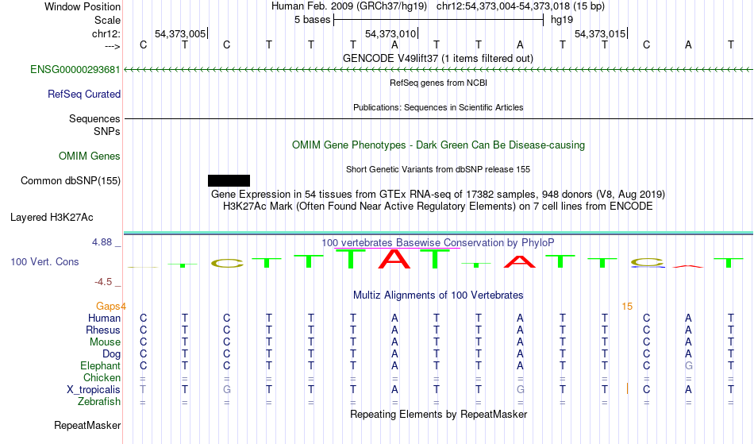Click the H3K27Ac Mark ENCODE title
Image resolution: width=754 pixels, height=444 pixels.
pyautogui.click(x=438, y=207)
